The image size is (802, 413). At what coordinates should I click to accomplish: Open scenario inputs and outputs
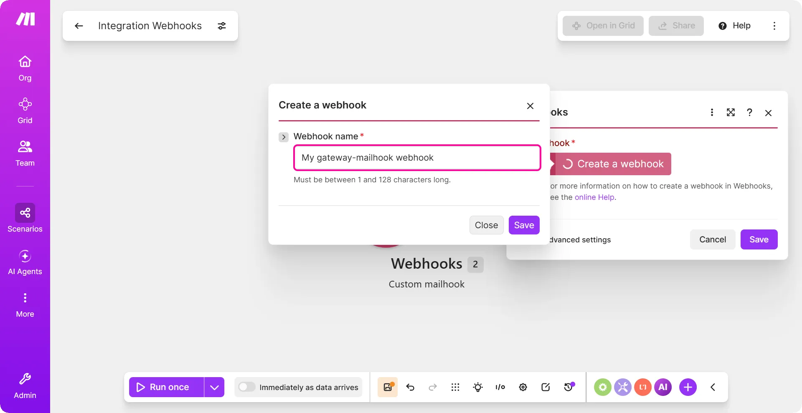click(500, 387)
